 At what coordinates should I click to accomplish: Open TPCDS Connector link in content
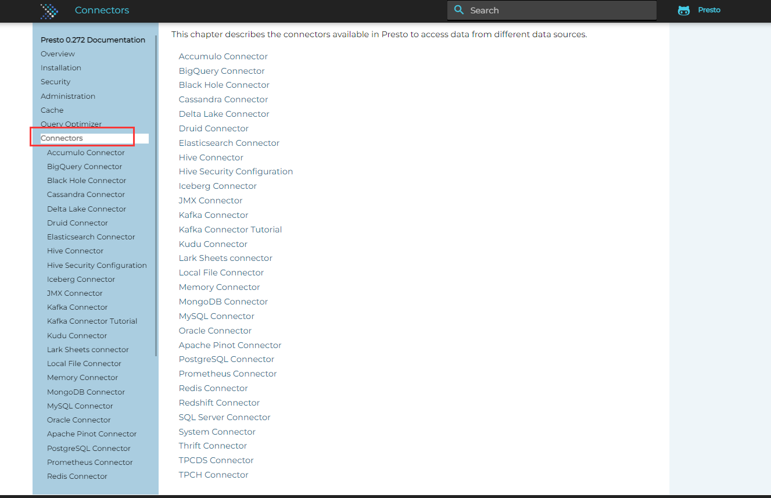pos(216,460)
